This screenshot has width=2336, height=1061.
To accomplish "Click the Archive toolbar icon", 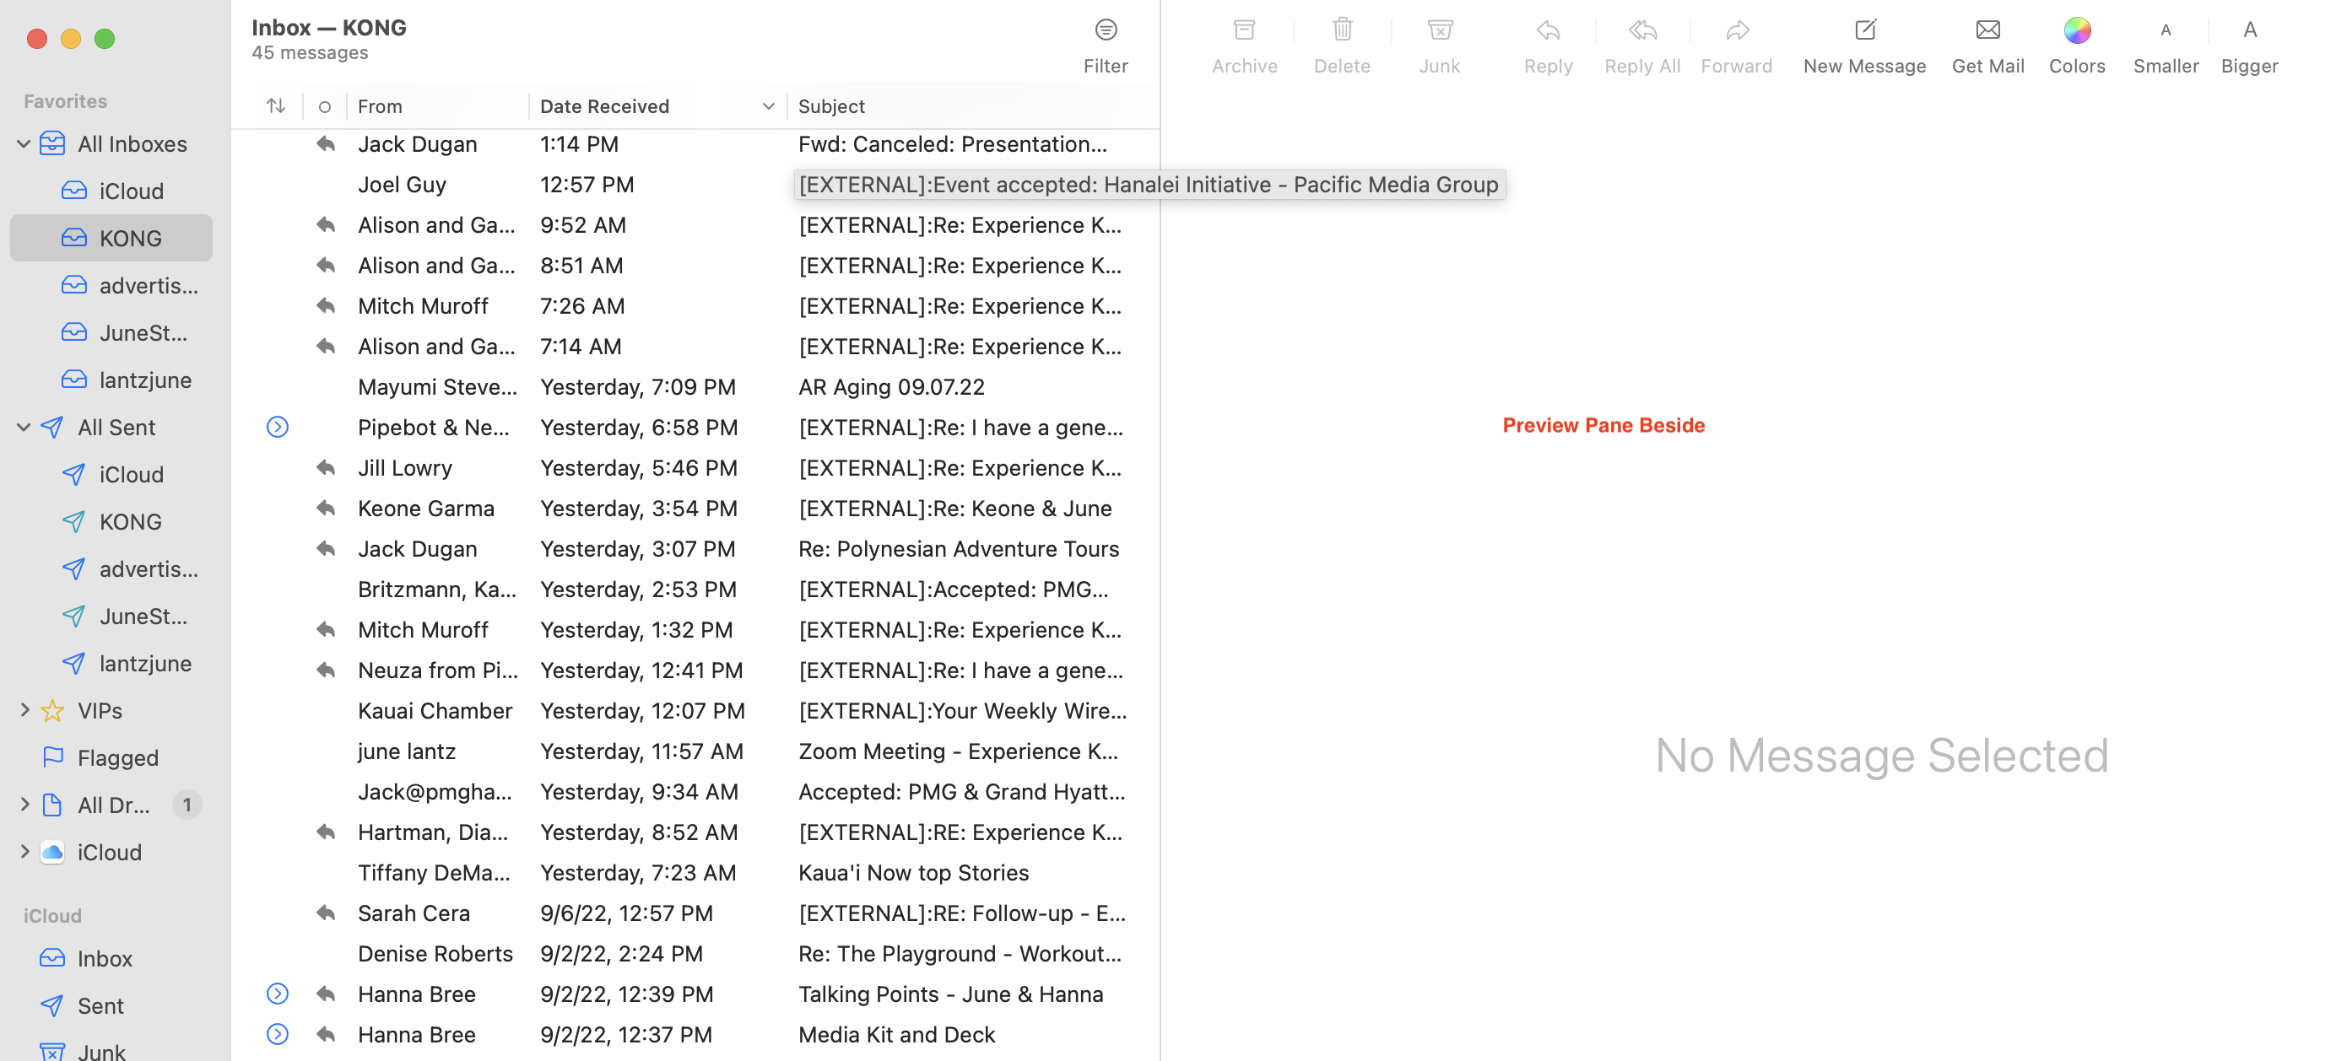I will tap(1243, 31).
